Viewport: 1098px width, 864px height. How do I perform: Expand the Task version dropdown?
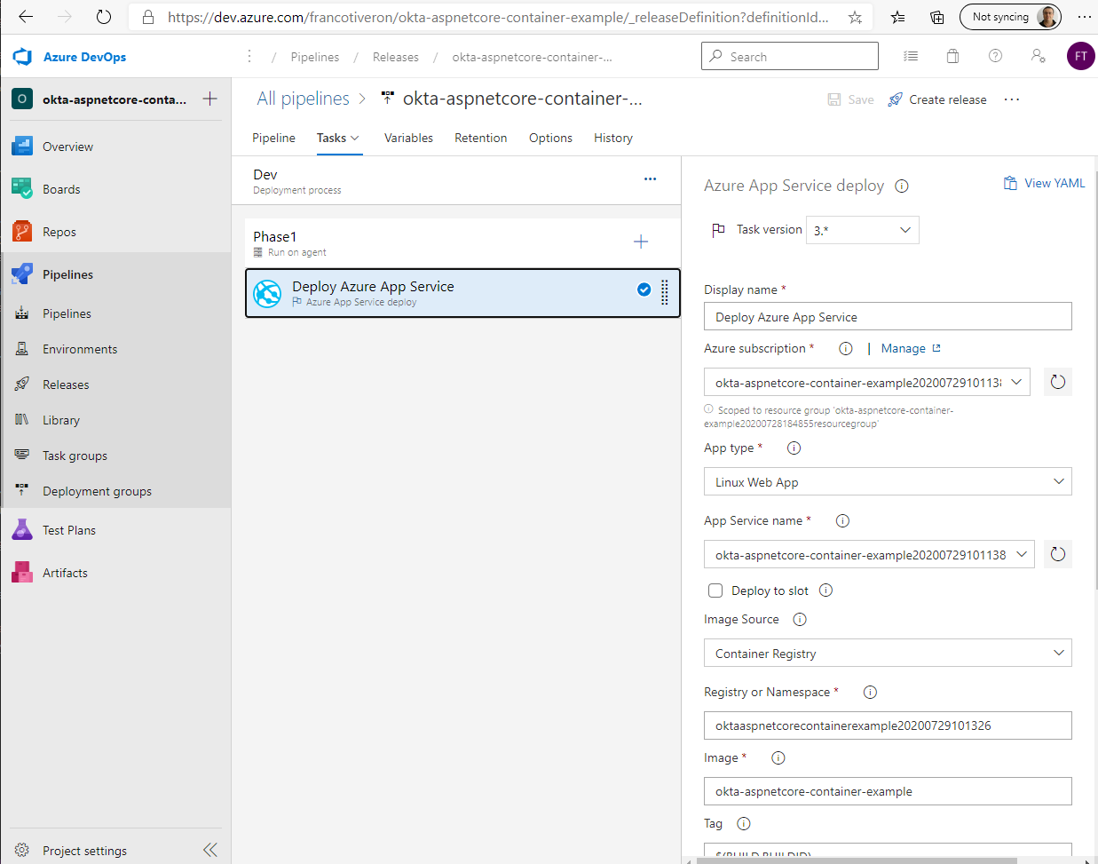(x=862, y=230)
